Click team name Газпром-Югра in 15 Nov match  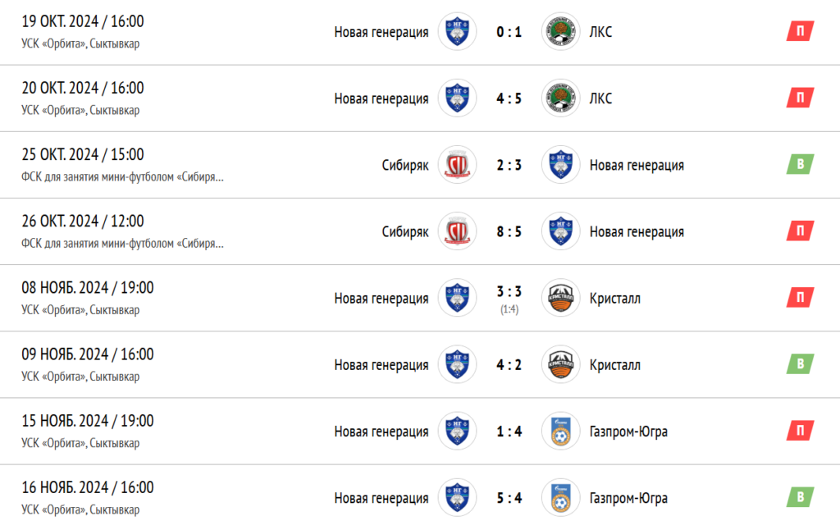coord(628,432)
